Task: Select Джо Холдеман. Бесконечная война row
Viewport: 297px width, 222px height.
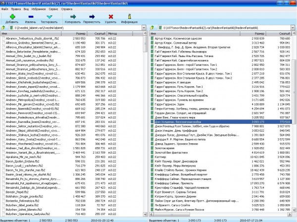Action: click(x=221, y=122)
